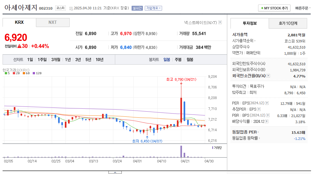Select the 10년 line chart period
The width and height of the screenshot is (312, 174).
click(x=100, y=60)
